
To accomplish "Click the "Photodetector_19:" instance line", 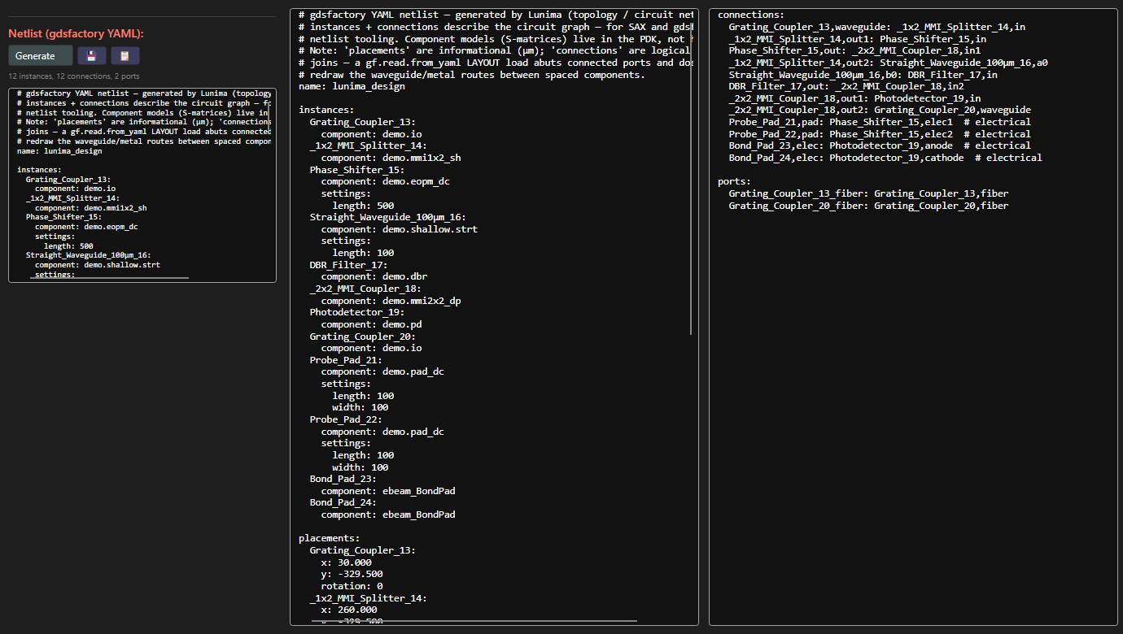I will (x=356, y=312).
